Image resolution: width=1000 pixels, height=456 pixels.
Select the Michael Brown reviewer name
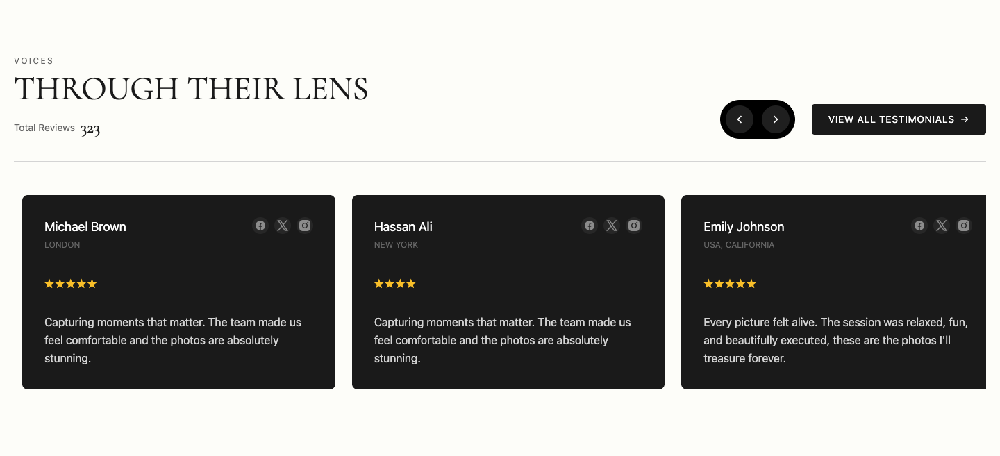(x=85, y=227)
